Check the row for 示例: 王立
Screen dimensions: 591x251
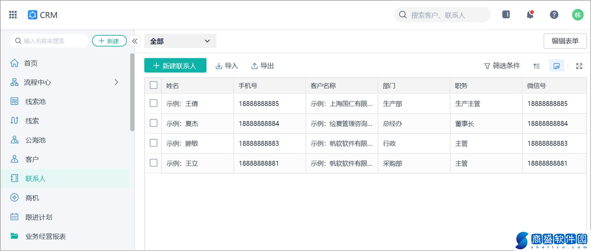[153, 163]
